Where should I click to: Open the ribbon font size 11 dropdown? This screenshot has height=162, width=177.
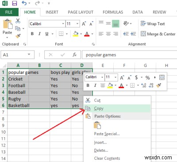[x=77, y=24]
